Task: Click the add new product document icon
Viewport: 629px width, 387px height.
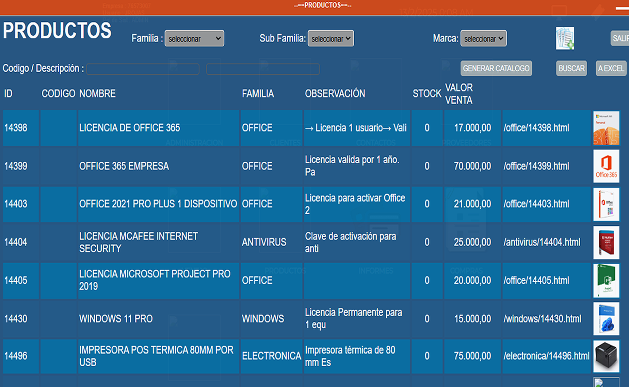Action: (x=565, y=38)
